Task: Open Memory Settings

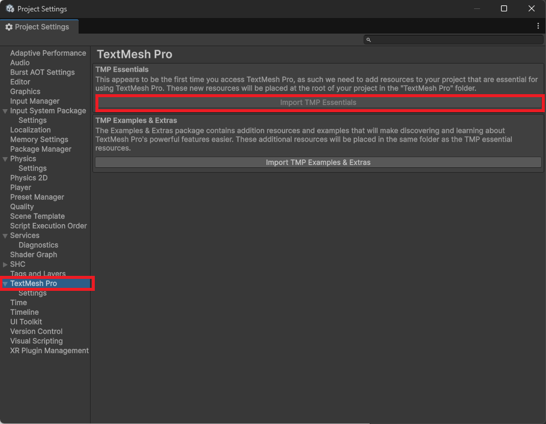Action: pyautogui.click(x=39, y=139)
